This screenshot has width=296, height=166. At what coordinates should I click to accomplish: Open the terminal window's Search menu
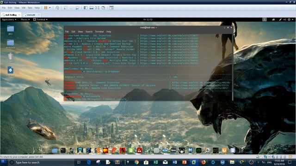(x=89, y=32)
